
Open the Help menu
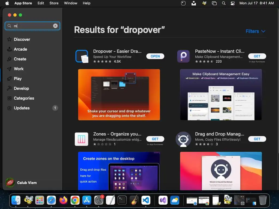[86, 3]
